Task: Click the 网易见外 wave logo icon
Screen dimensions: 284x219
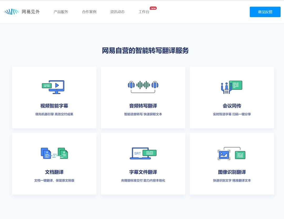Action: pyautogui.click(x=11, y=12)
